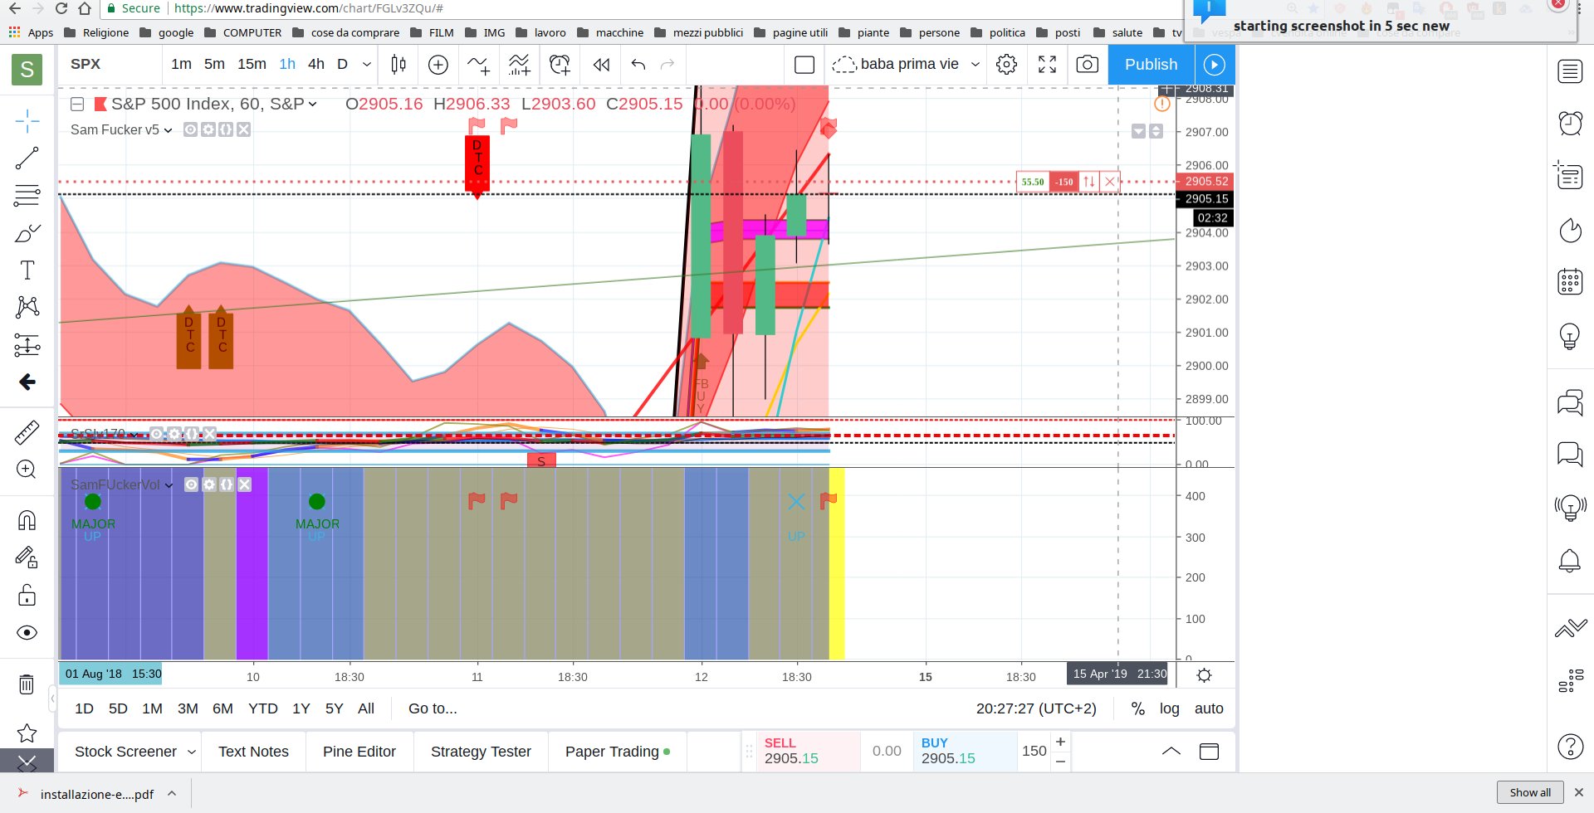Open the economic calendar panel
Viewport: 1594px width, 813px height.
1569,282
